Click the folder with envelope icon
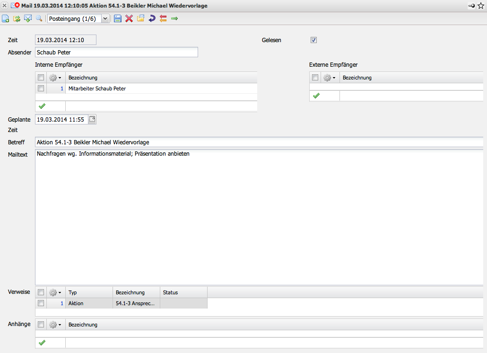487x353 pixels. [x=141, y=18]
